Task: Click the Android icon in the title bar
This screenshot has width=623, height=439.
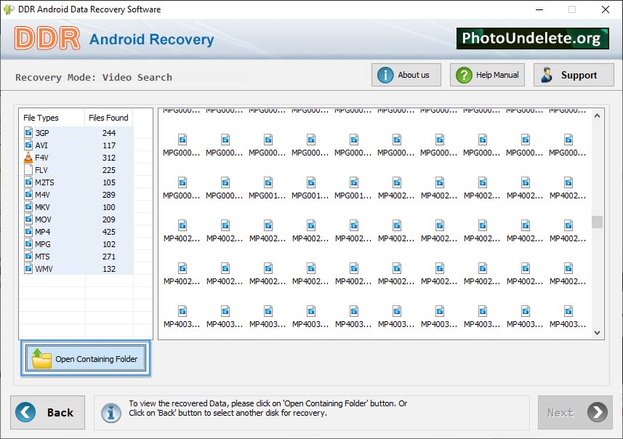Action: [x=9, y=9]
